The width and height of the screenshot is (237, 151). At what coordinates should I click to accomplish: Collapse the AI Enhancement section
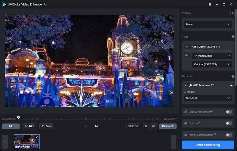coord(185,85)
